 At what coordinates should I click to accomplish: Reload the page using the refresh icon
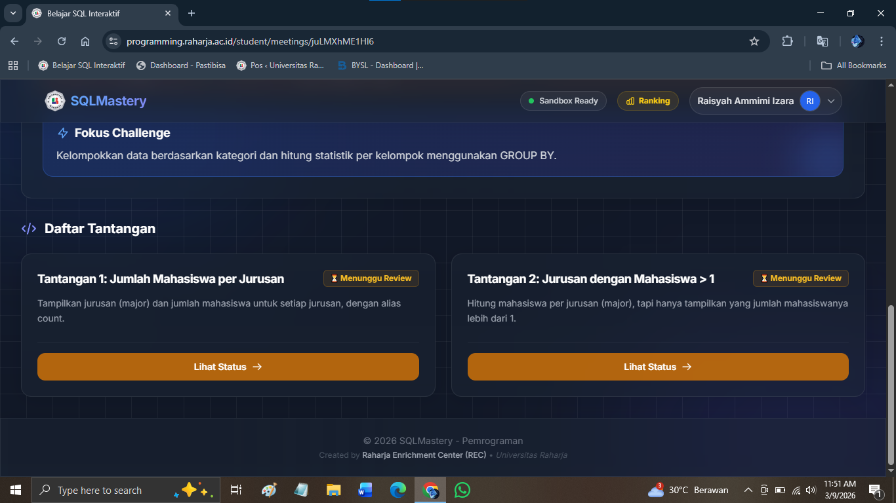coord(62,41)
